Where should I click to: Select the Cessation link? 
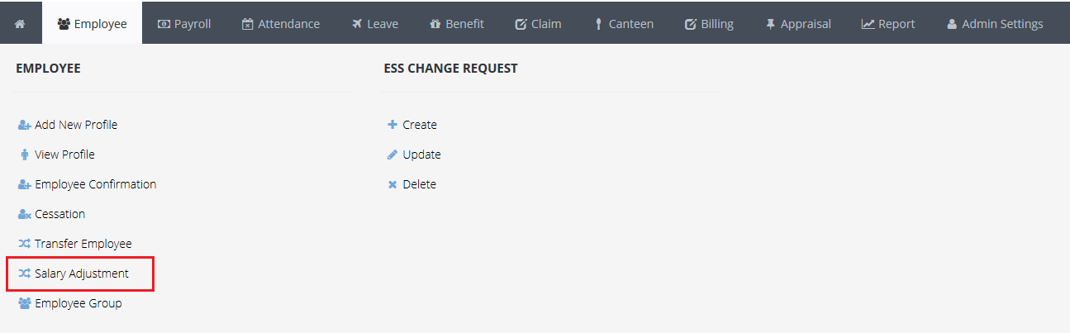click(59, 214)
